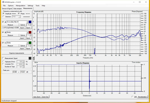Viewport: 150px width, 103px height.
Task: Open the Manipulation menu
Action: pyautogui.click(x=20, y=6)
